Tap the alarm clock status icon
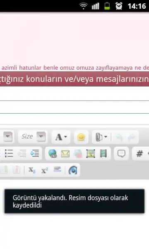 coord(119,6)
